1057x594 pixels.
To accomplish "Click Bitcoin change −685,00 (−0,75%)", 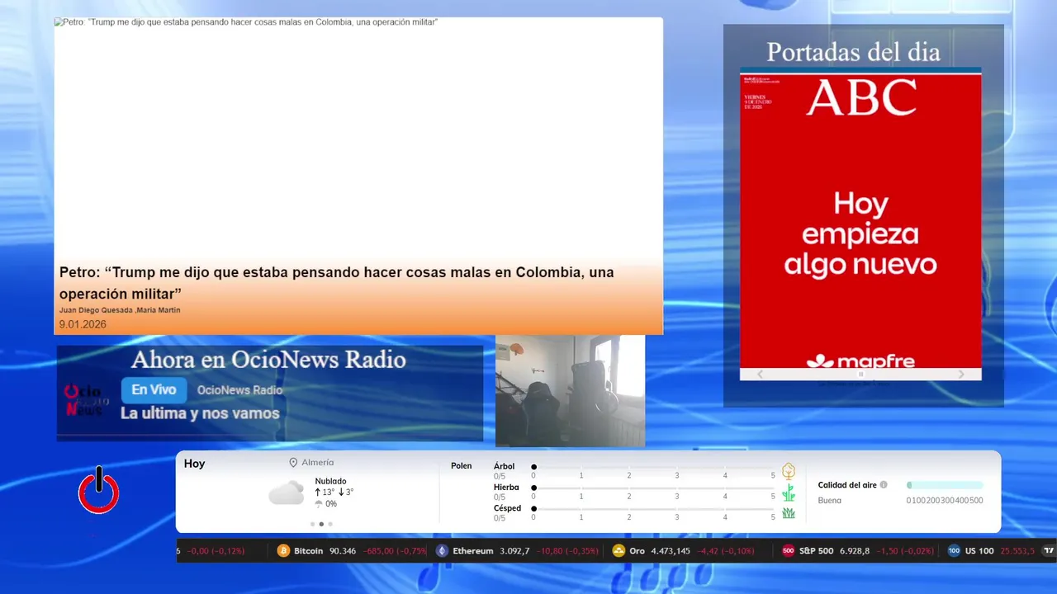I will pos(396,551).
